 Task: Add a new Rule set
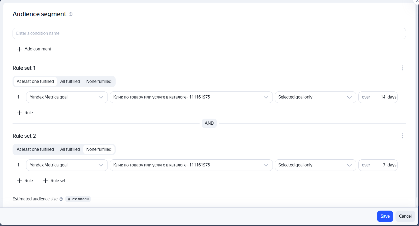point(54,181)
